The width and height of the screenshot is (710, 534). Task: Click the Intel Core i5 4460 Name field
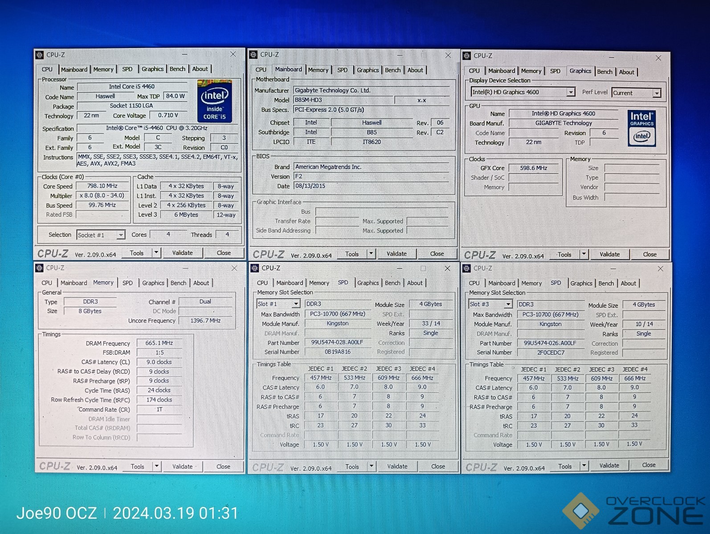point(132,87)
